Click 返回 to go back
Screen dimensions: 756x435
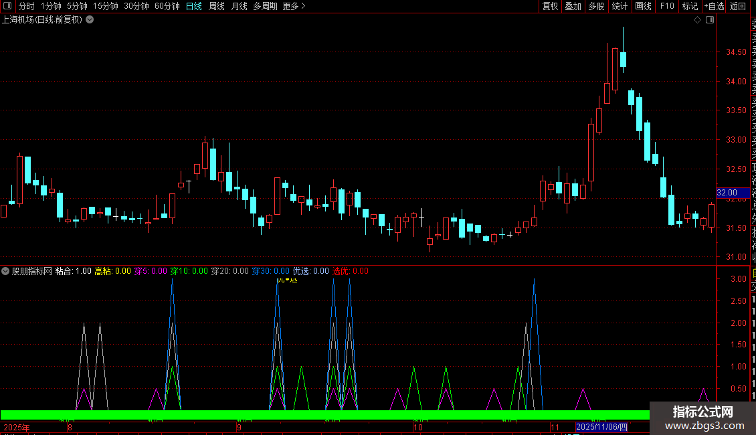coord(738,6)
